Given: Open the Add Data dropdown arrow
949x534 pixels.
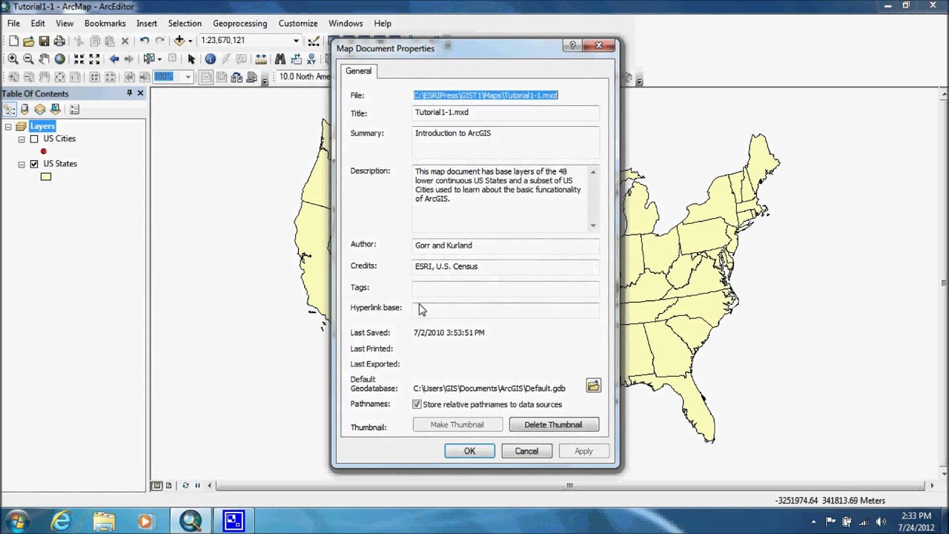Looking at the screenshot, I should click(x=190, y=41).
